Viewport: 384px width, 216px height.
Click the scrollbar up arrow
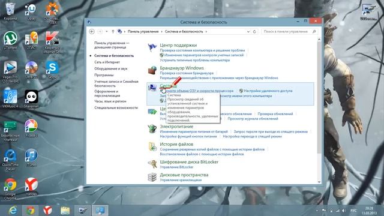coord(319,40)
